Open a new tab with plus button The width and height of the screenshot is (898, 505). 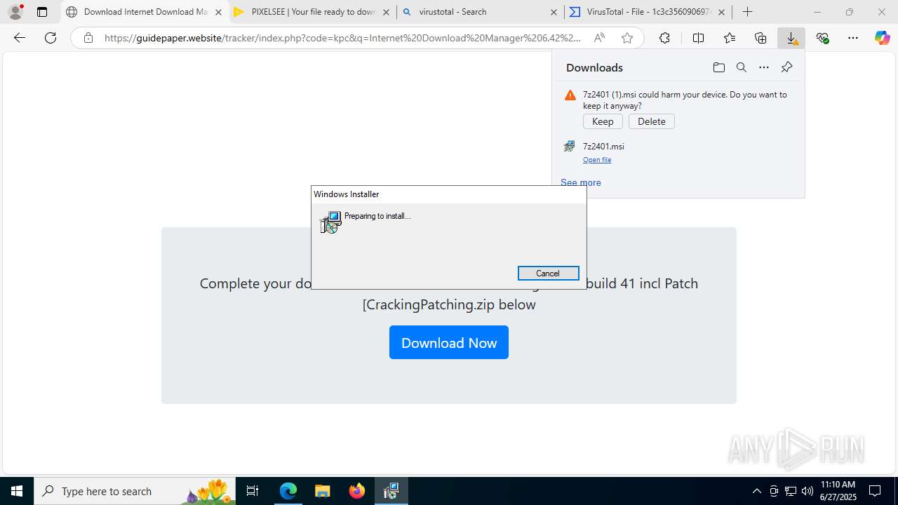(748, 12)
